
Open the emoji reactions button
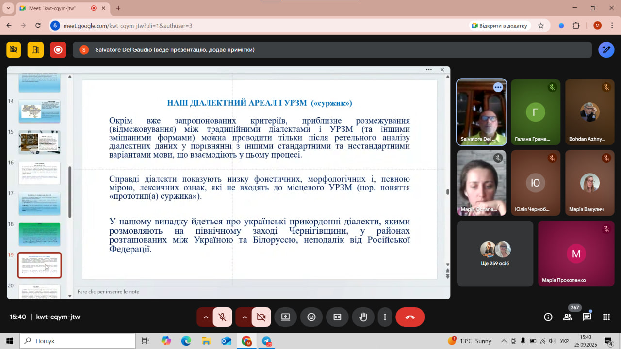pyautogui.click(x=311, y=317)
